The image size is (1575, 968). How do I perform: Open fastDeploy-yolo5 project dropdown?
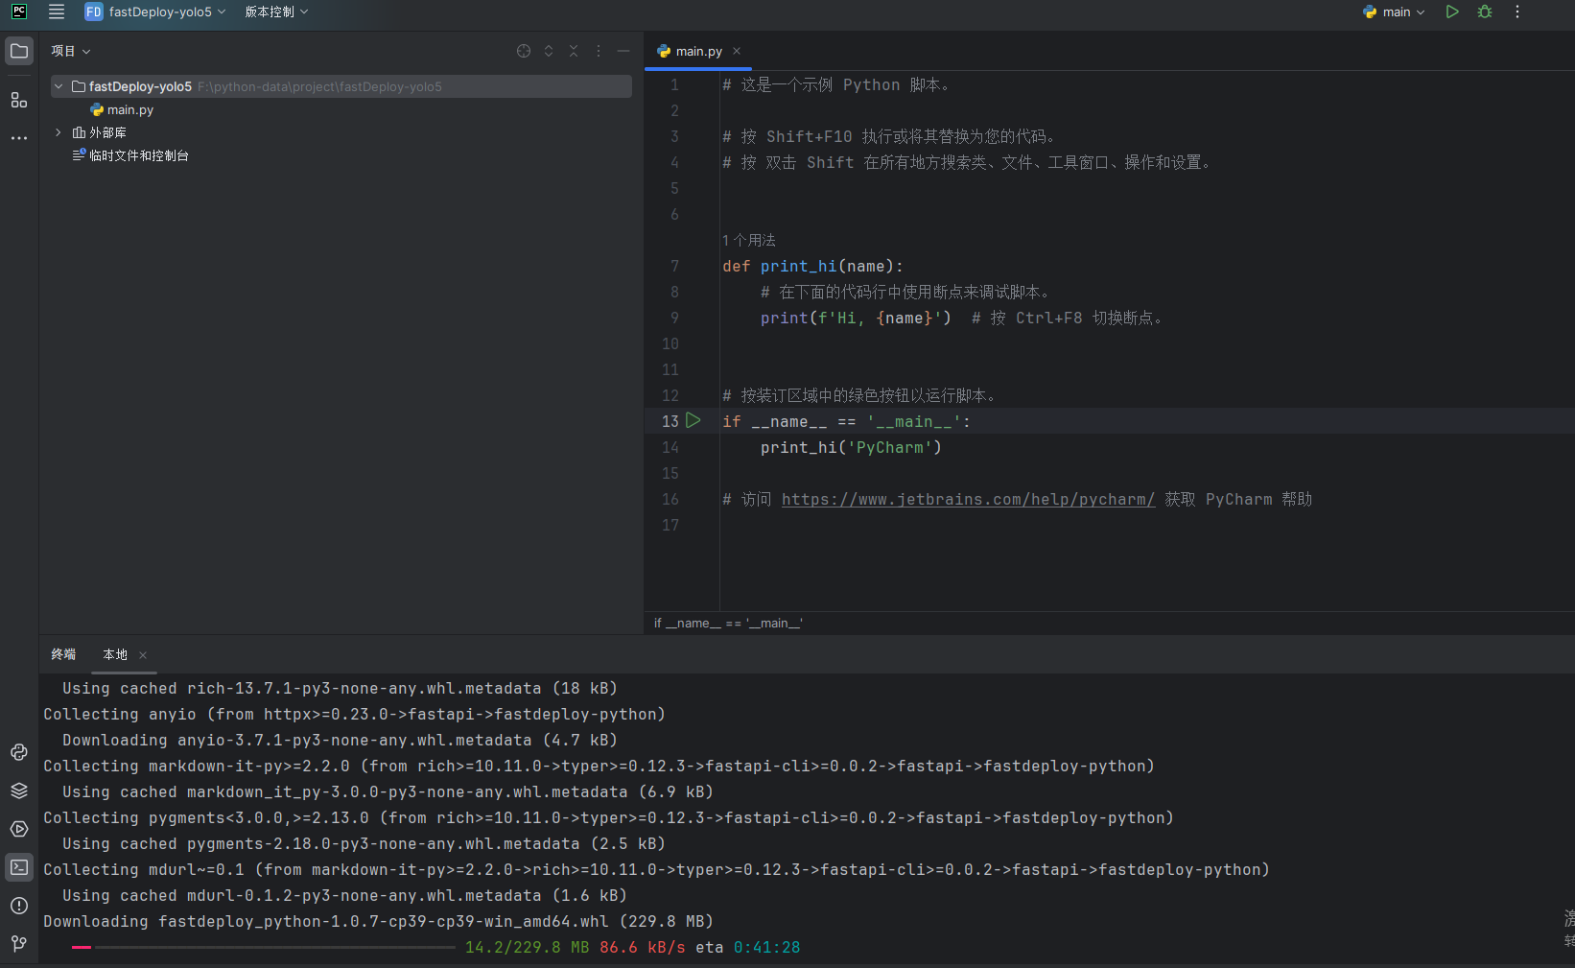(x=155, y=12)
